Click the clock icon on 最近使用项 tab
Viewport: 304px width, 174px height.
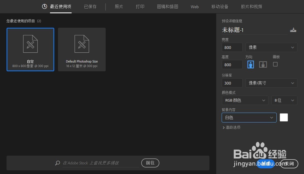click(44, 7)
